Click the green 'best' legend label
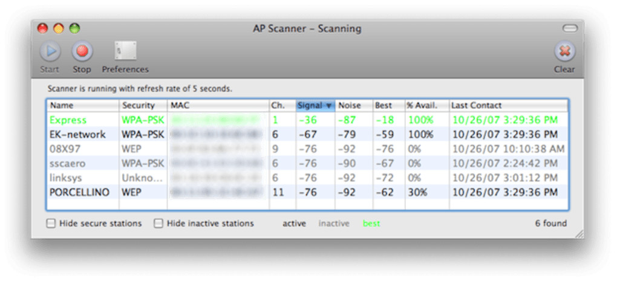Image resolution: width=617 pixels, height=281 pixels. tap(371, 224)
